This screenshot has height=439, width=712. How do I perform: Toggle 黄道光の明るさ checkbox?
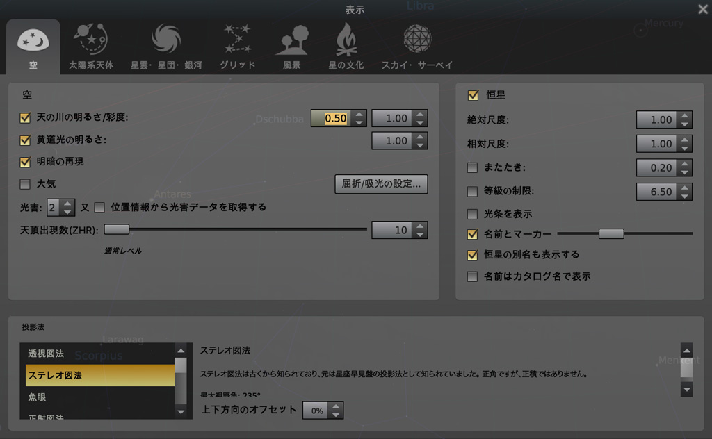coord(25,140)
